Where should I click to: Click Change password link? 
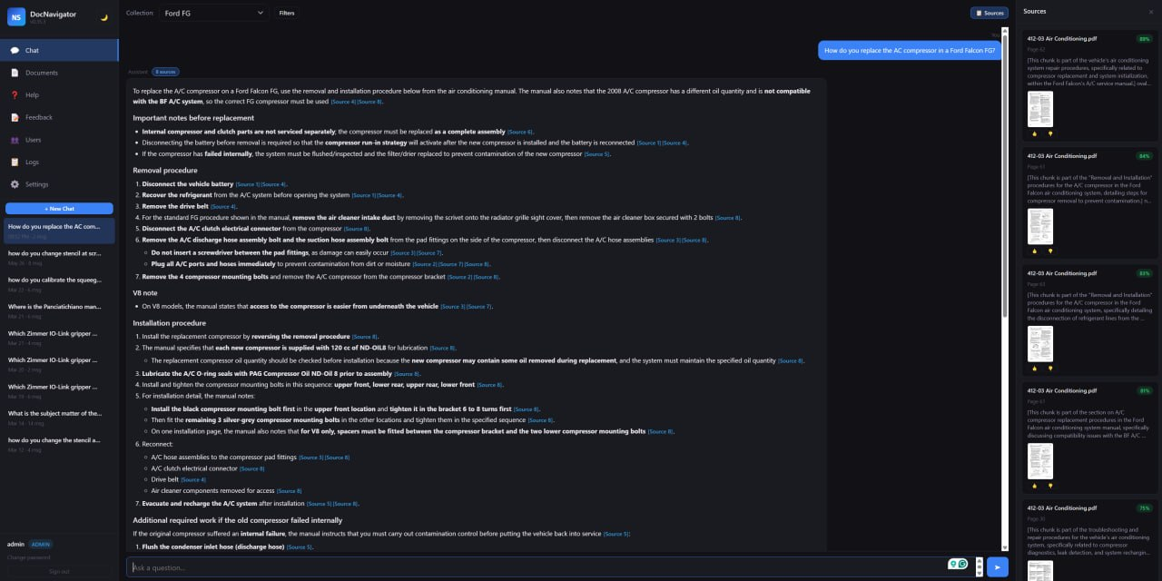[29, 557]
